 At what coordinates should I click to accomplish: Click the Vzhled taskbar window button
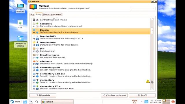(x=57, y=102)
